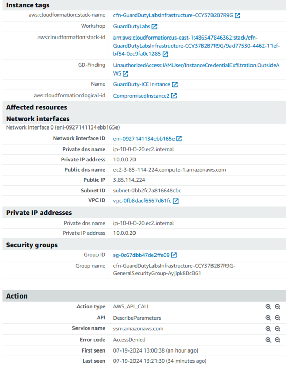
Task: Open security group sg-0c67dbb47de2ffe09 link
Action: pyautogui.click(x=141, y=255)
